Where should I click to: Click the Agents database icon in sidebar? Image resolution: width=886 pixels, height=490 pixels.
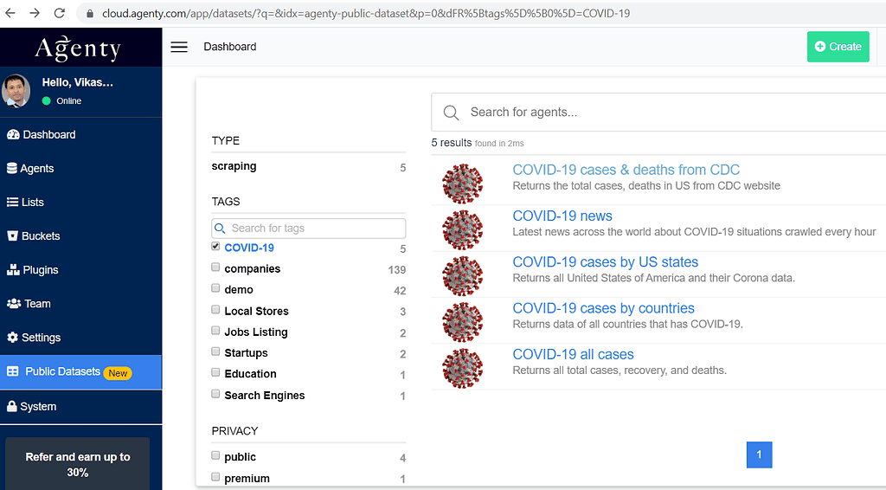pyautogui.click(x=12, y=169)
